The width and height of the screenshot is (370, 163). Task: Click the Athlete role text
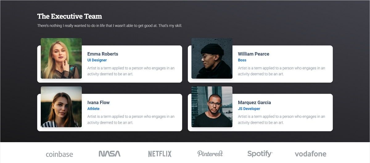93,109
